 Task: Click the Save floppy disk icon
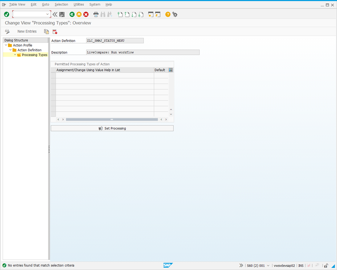coord(62,14)
